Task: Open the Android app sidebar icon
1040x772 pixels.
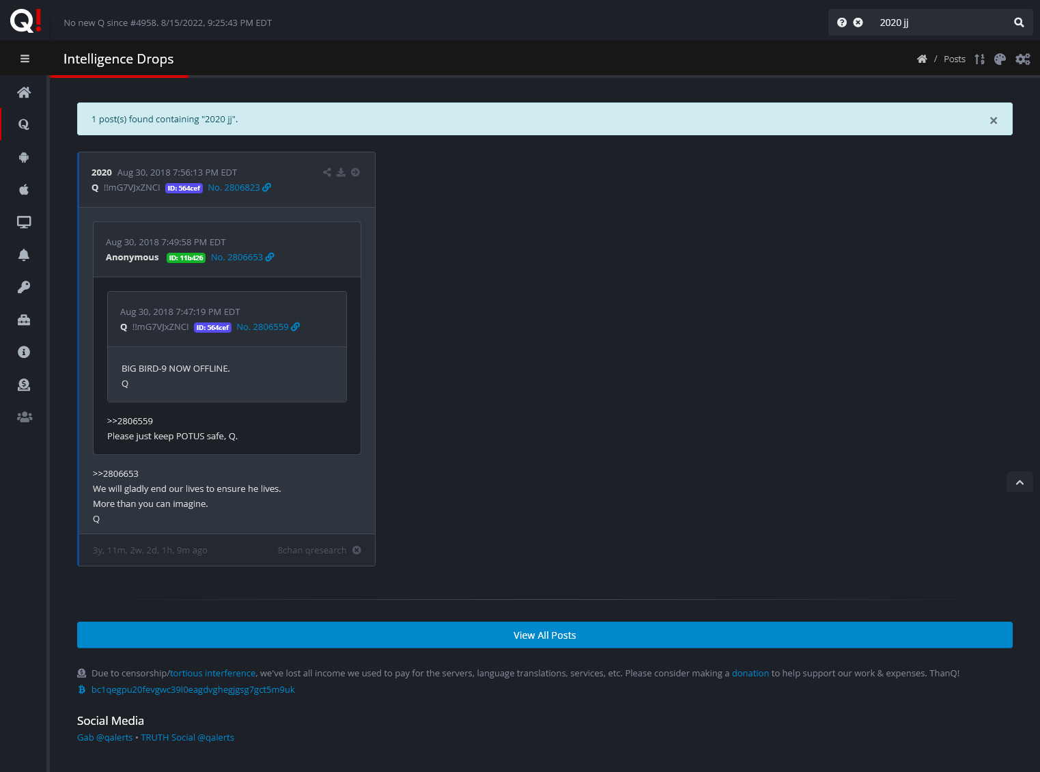Action: tap(24, 157)
